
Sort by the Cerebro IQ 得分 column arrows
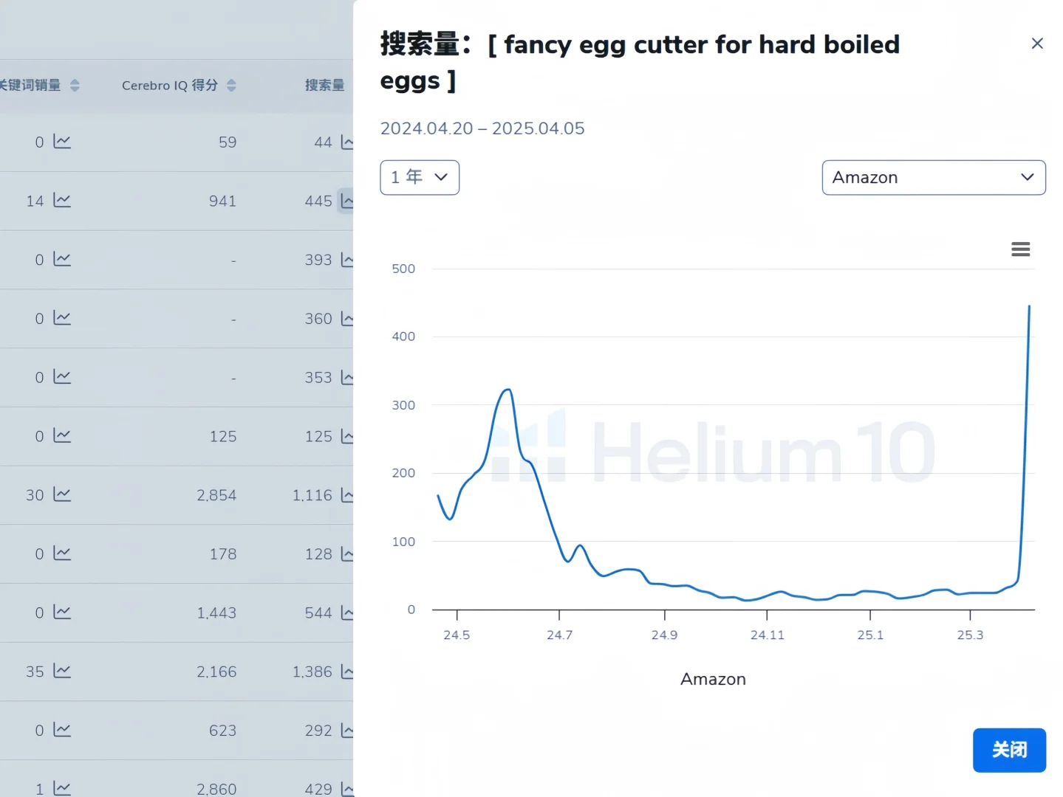(231, 86)
